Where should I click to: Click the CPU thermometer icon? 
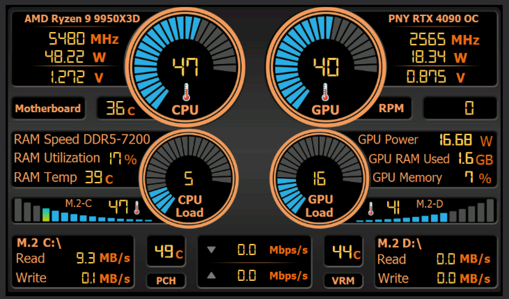(186, 92)
